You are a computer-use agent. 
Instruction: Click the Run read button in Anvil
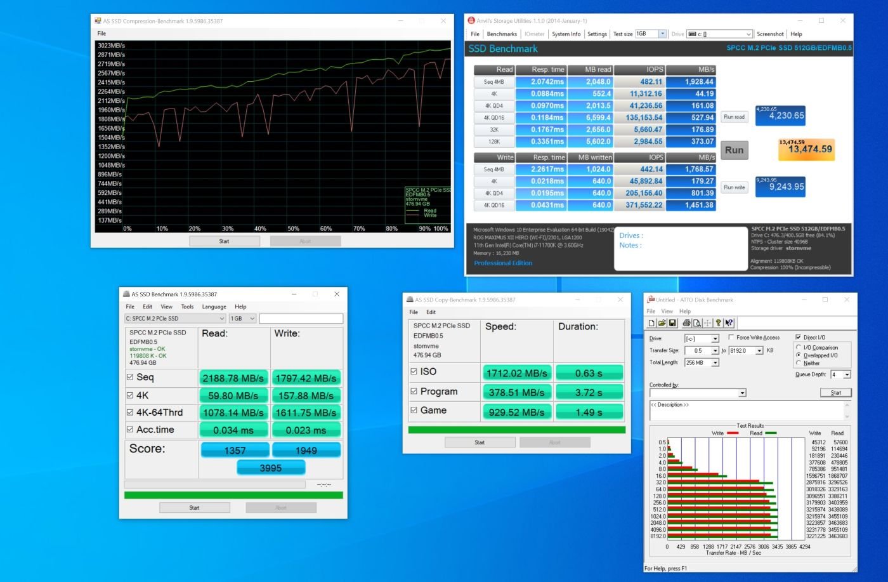pyautogui.click(x=735, y=117)
